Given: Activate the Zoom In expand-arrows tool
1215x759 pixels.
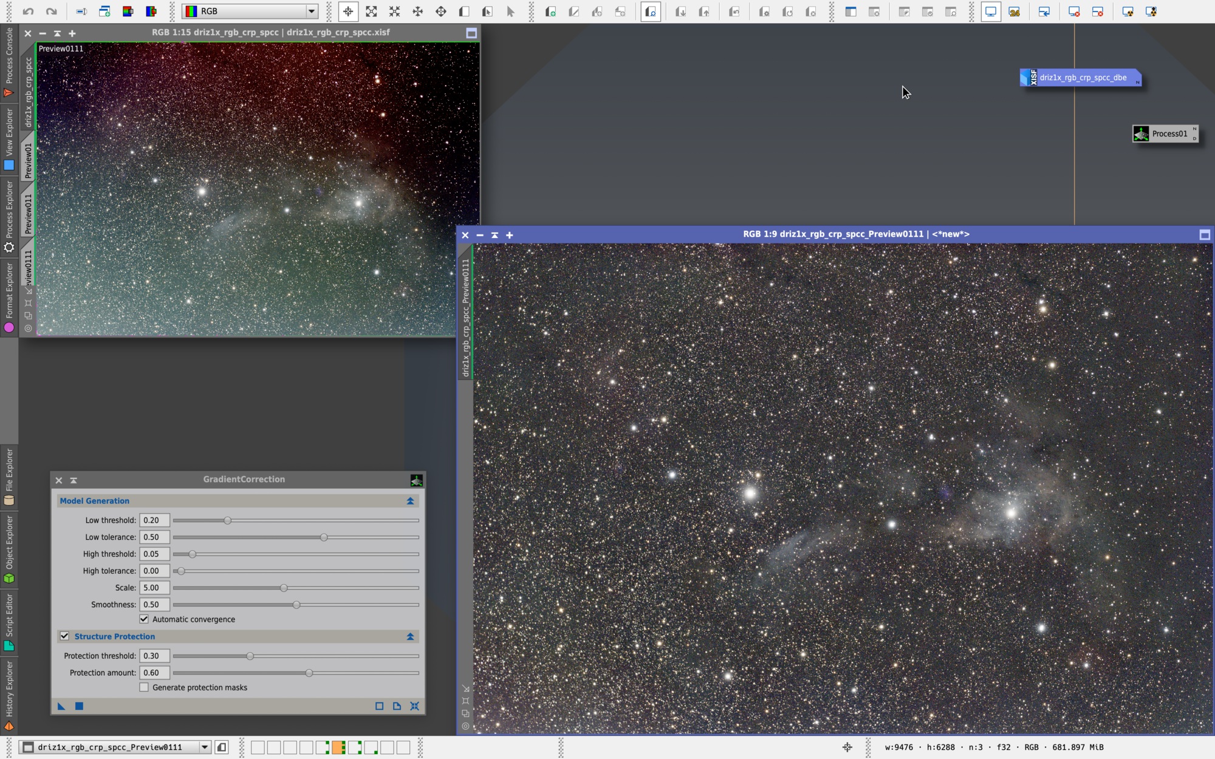Looking at the screenshot, I should pos(371,11).
